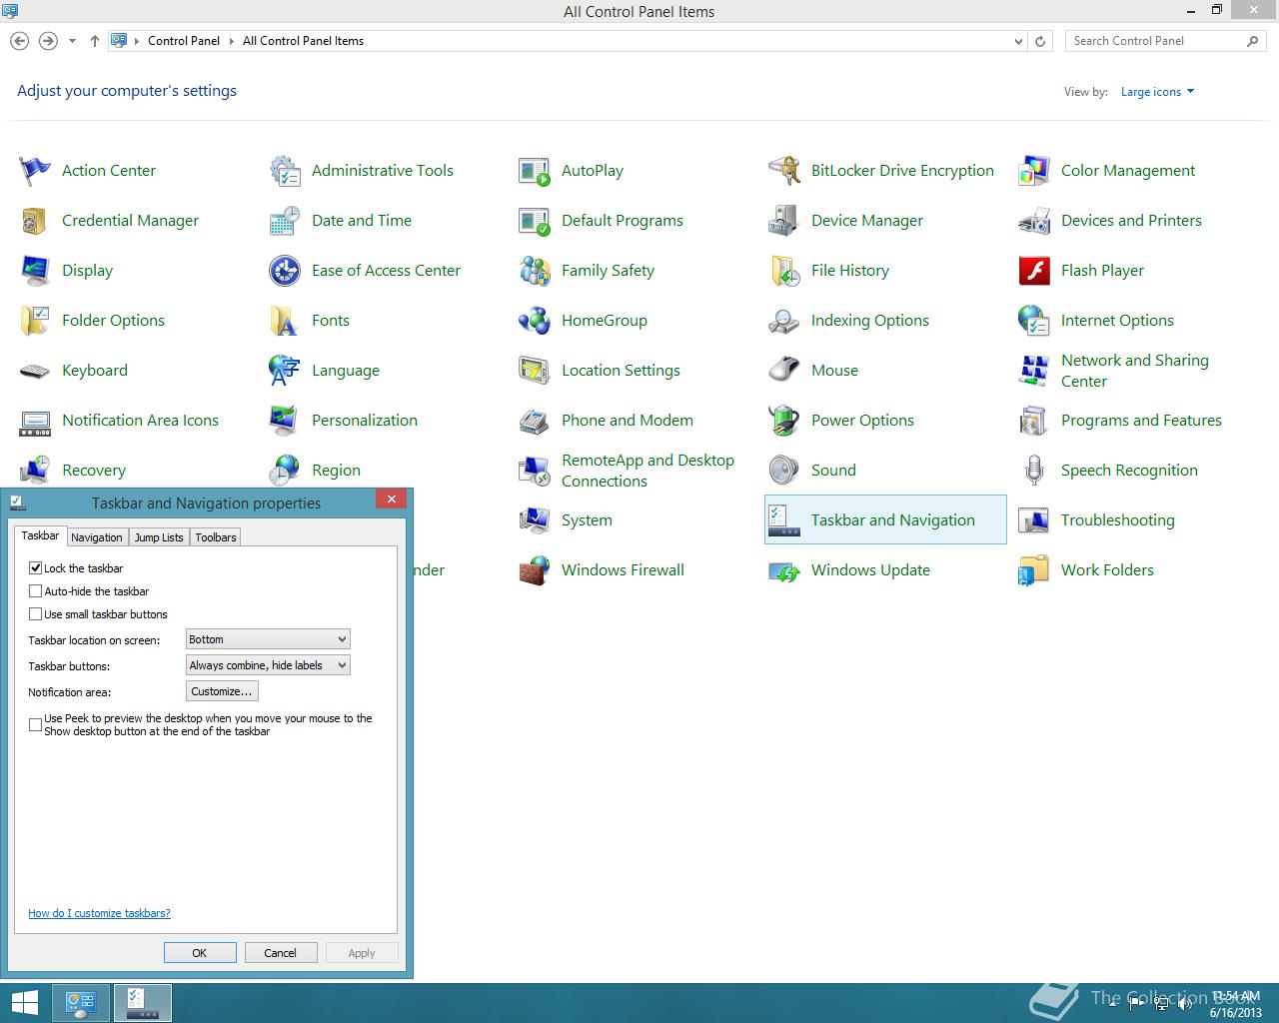The width and height of the screenshot is (1279, 1023).
Task: Open the AutoPlay icon
Action: [x=535, y=171]
